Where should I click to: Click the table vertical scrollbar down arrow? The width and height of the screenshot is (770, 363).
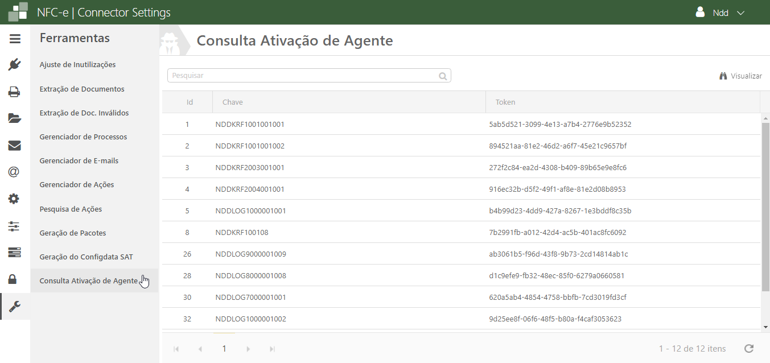tap(765, 327)
